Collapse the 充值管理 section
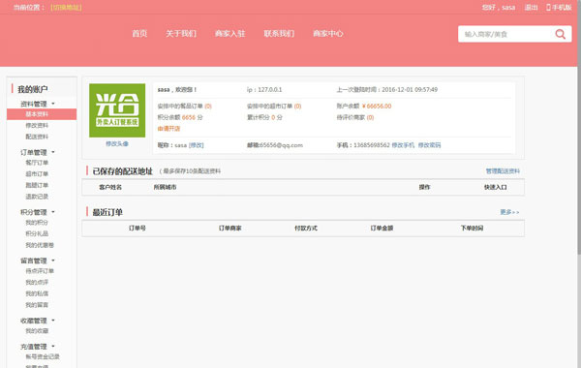Viewport: 581px width, 368px height. click(x=38, y=347)
